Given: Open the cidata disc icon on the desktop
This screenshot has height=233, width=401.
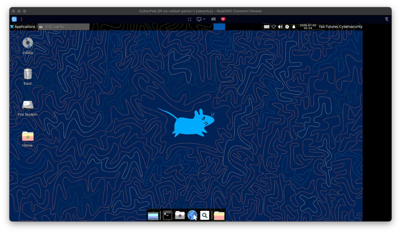Looking at the screenshot, I should [x=28, y=43].
